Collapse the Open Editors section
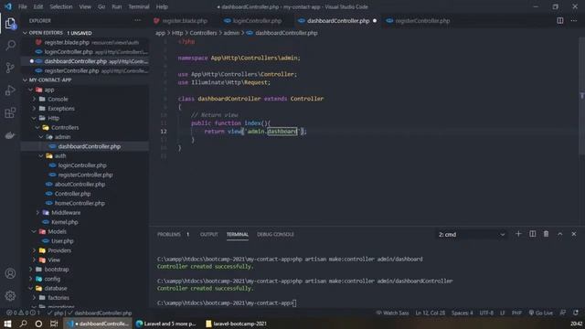This screenshot has width=585, height=329. point(86,33)
